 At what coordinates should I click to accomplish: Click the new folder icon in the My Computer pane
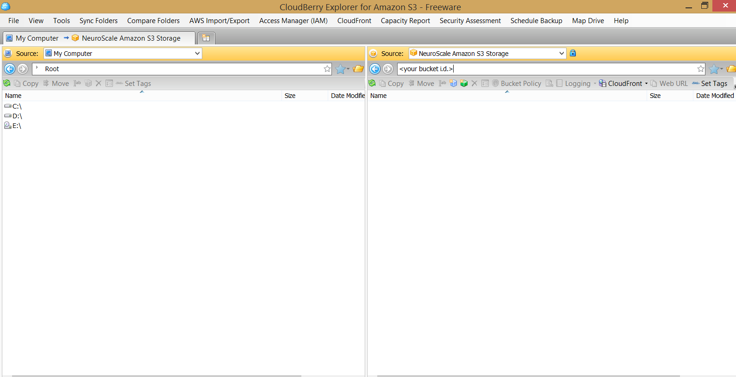[88, 83]
